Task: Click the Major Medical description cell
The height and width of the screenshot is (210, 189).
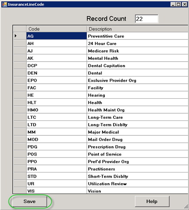Action: pos(138,132)
